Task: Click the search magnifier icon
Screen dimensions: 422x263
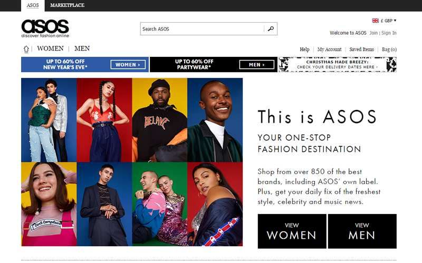Action: coord(271,29)
